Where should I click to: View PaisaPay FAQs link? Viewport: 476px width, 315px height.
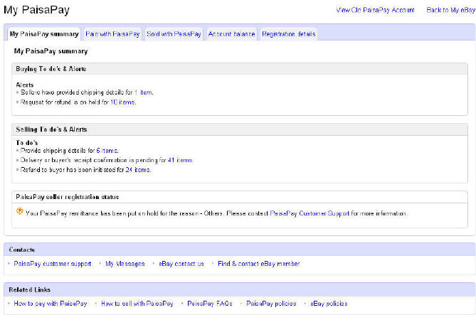pyautogui.click(x=210, y=304)
